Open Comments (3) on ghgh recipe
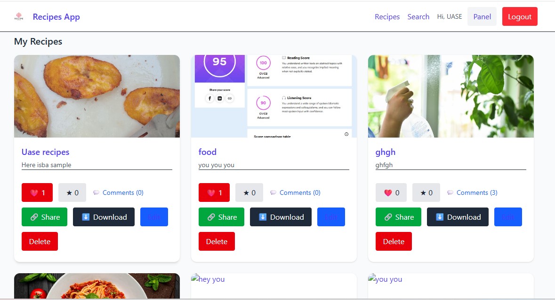 [472, 192]
